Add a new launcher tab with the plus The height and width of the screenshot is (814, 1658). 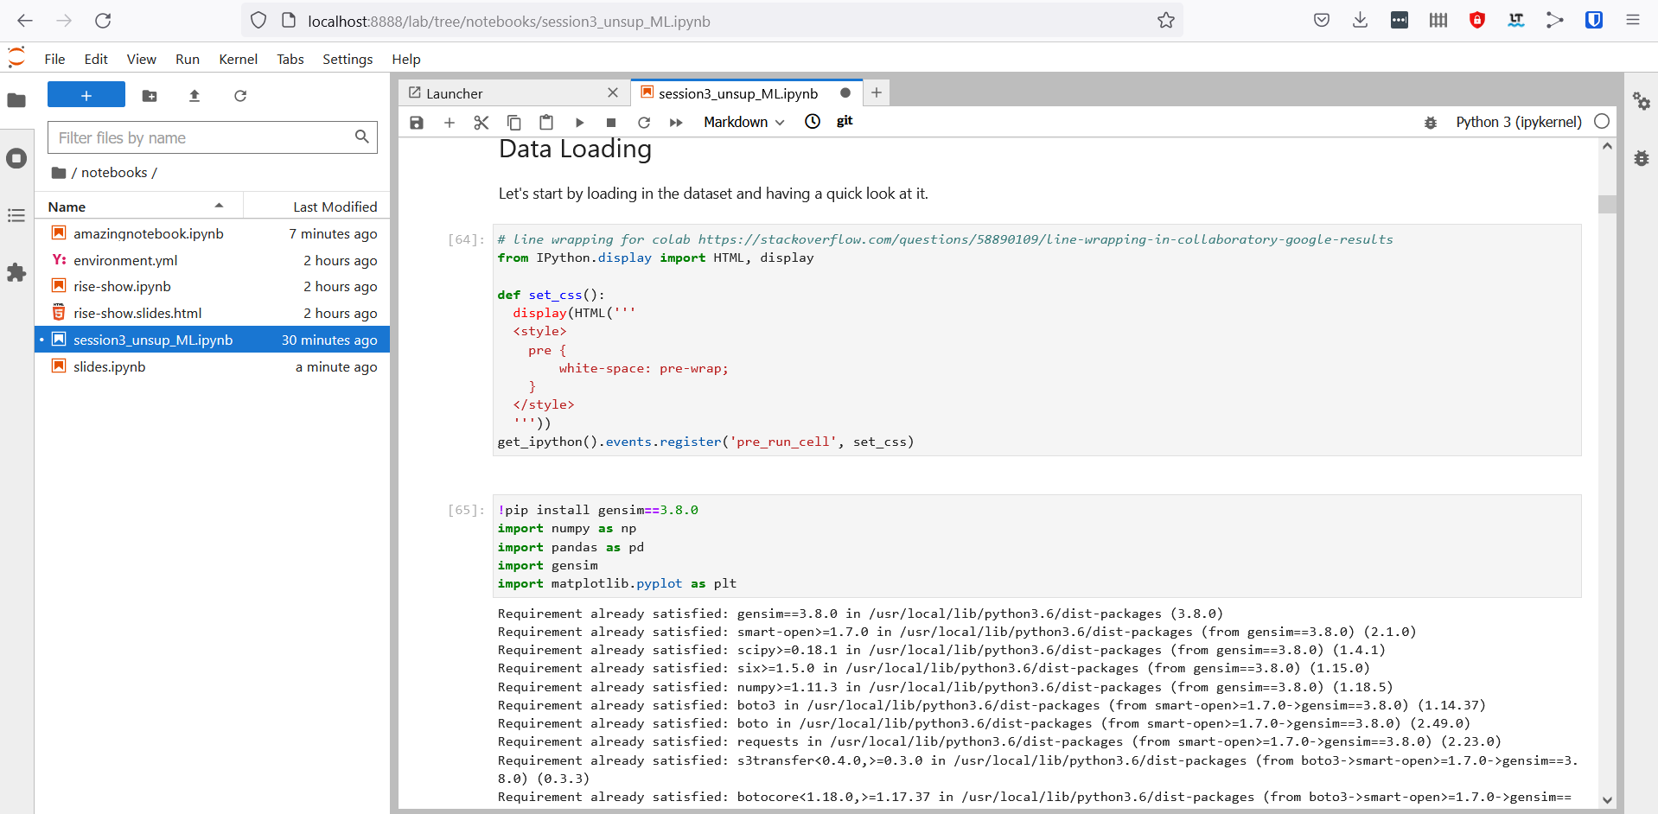[877, 92]
